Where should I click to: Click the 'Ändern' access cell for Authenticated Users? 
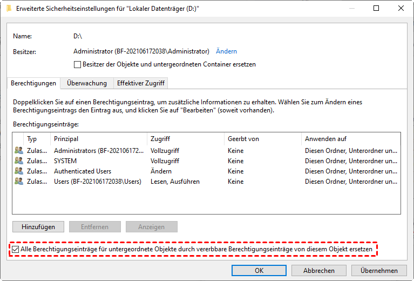coord(161,171)
